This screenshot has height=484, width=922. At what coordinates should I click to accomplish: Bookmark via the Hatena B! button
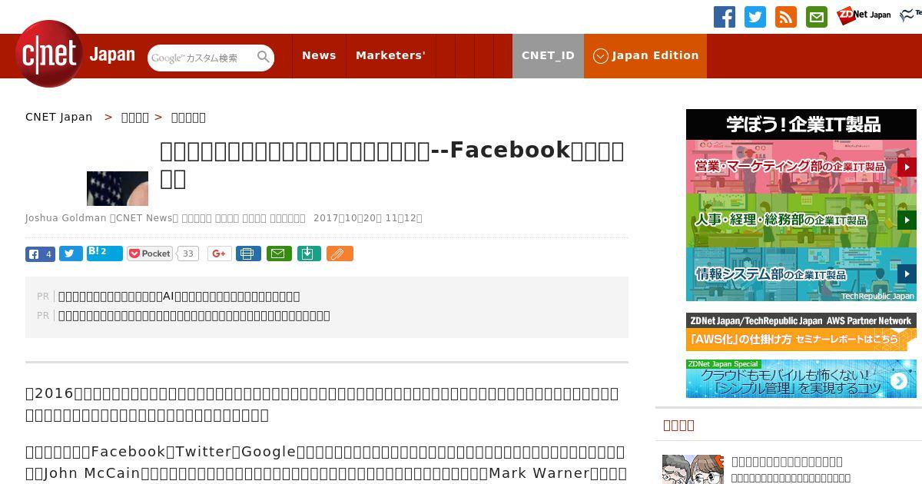[x=104, y=253]
